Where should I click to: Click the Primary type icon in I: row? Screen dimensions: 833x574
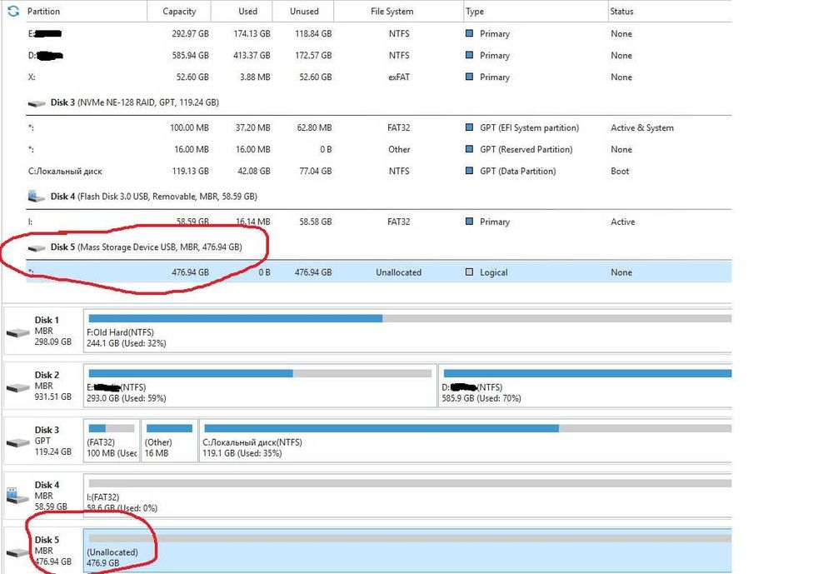tap(469, 221)
